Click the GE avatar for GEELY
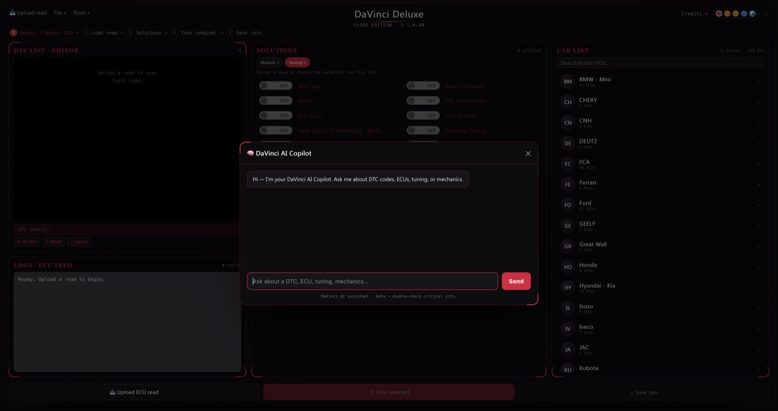Image resolution: width=778 pixels, height=411 pixels. pos(568,226)
